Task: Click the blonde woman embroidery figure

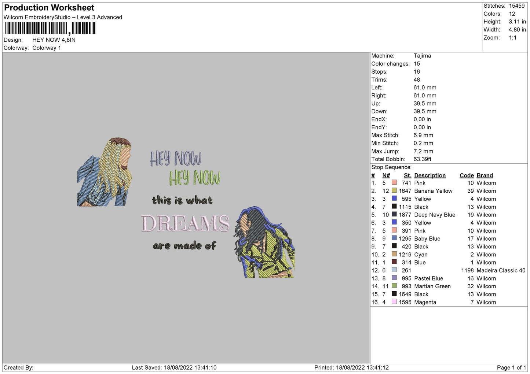Action: (104, 172)
